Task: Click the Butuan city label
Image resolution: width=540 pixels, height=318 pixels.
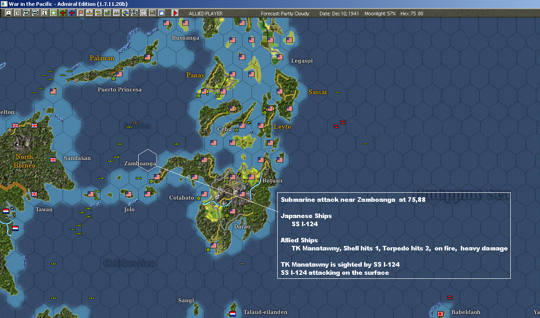Action: (272, 181)
